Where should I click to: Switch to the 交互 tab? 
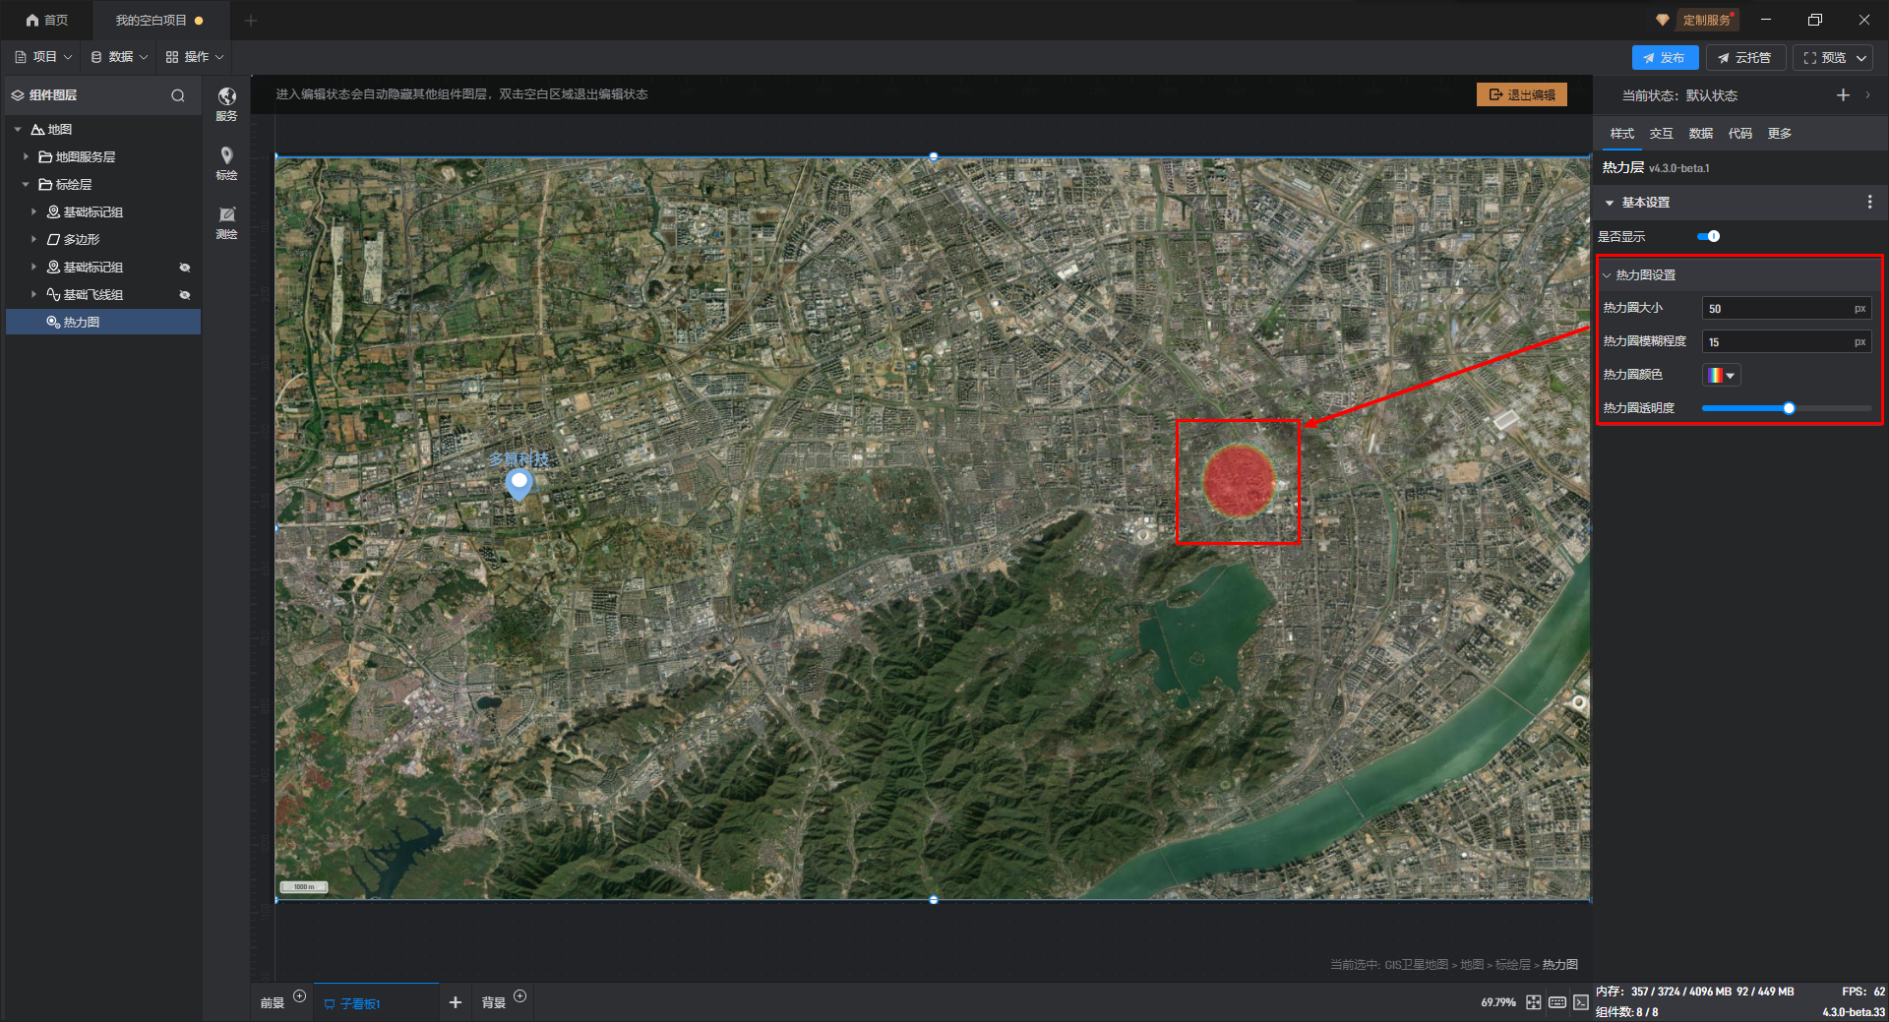coord(1661,134)
